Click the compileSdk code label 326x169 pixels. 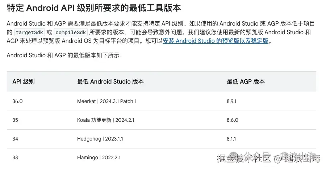pyautogui.click(x=71, y=32)
